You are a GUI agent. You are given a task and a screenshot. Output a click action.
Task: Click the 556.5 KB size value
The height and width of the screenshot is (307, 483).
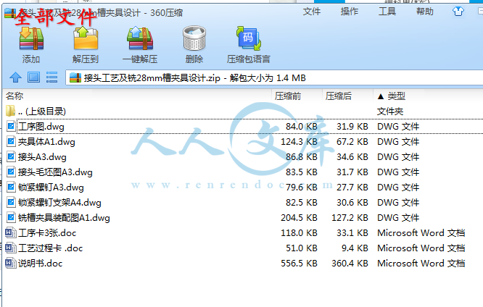tap(299, 264)
